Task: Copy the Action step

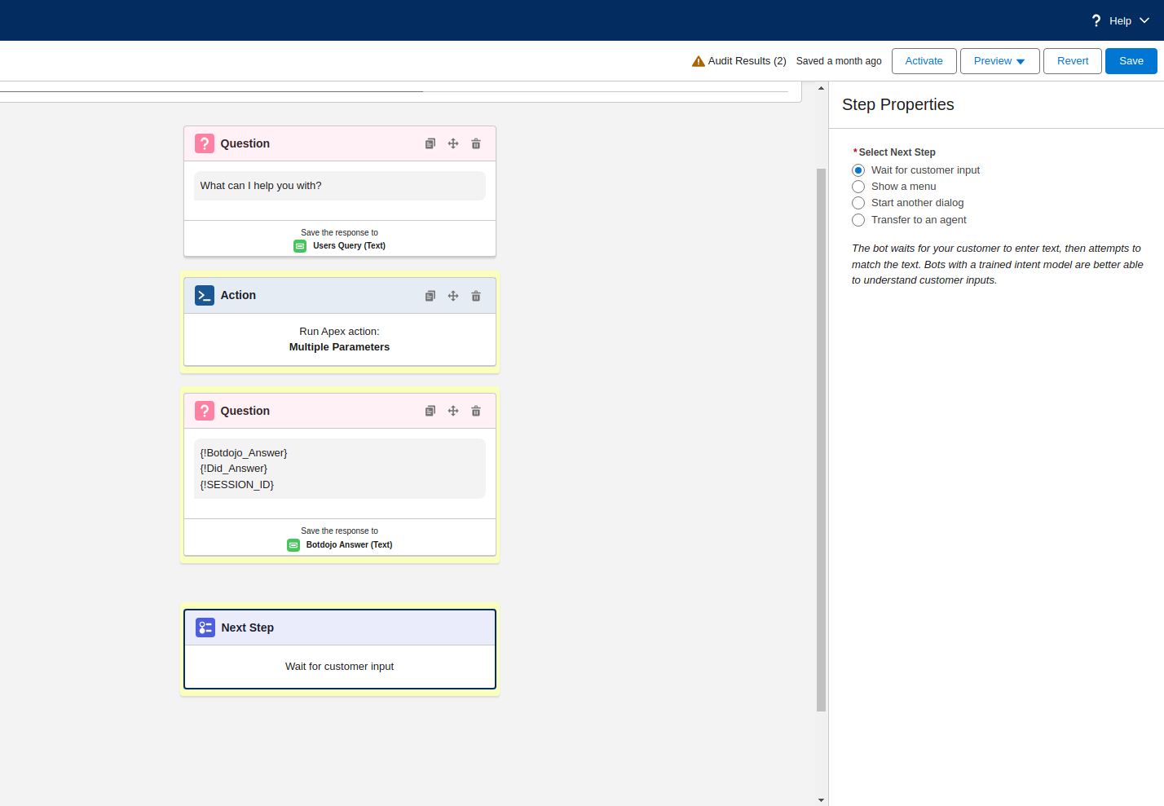Action: tap(430, 296)
